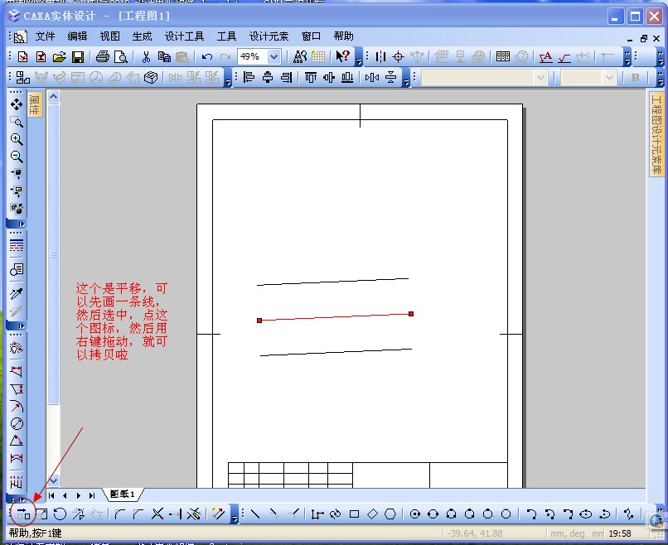Viewport: 668px width, 545px height.
Task: Click the vertical scrollbar up arrow
Action: pos(53,97)
